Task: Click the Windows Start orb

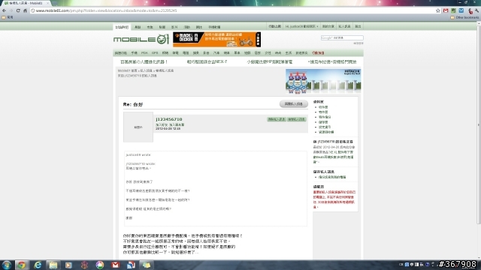Action: [7, 265]
